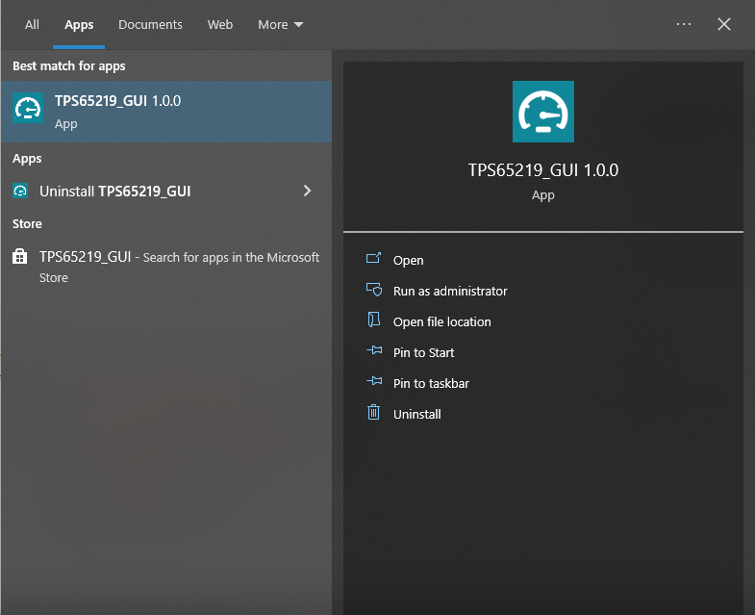The image size is (755, 615).
Task: Select the Web search tab
Action: pos(220,25)
